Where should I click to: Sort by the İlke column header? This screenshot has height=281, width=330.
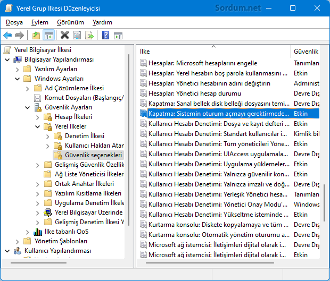213,51
